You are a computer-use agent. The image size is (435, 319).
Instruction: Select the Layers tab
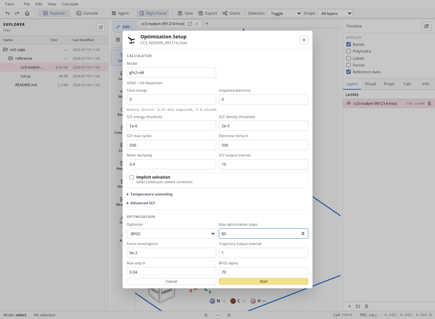(x=352, y=84)
